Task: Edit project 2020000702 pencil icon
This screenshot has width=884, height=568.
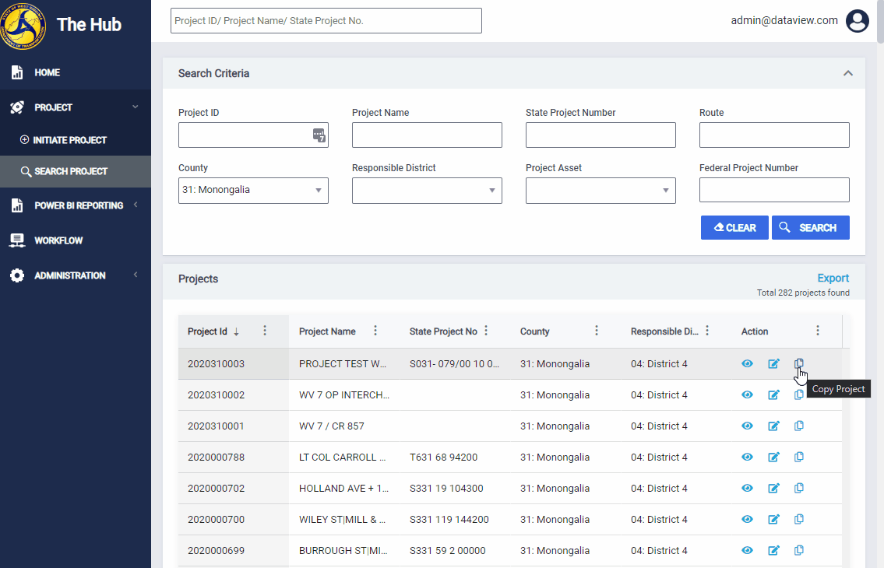Action: coord(773,488)
